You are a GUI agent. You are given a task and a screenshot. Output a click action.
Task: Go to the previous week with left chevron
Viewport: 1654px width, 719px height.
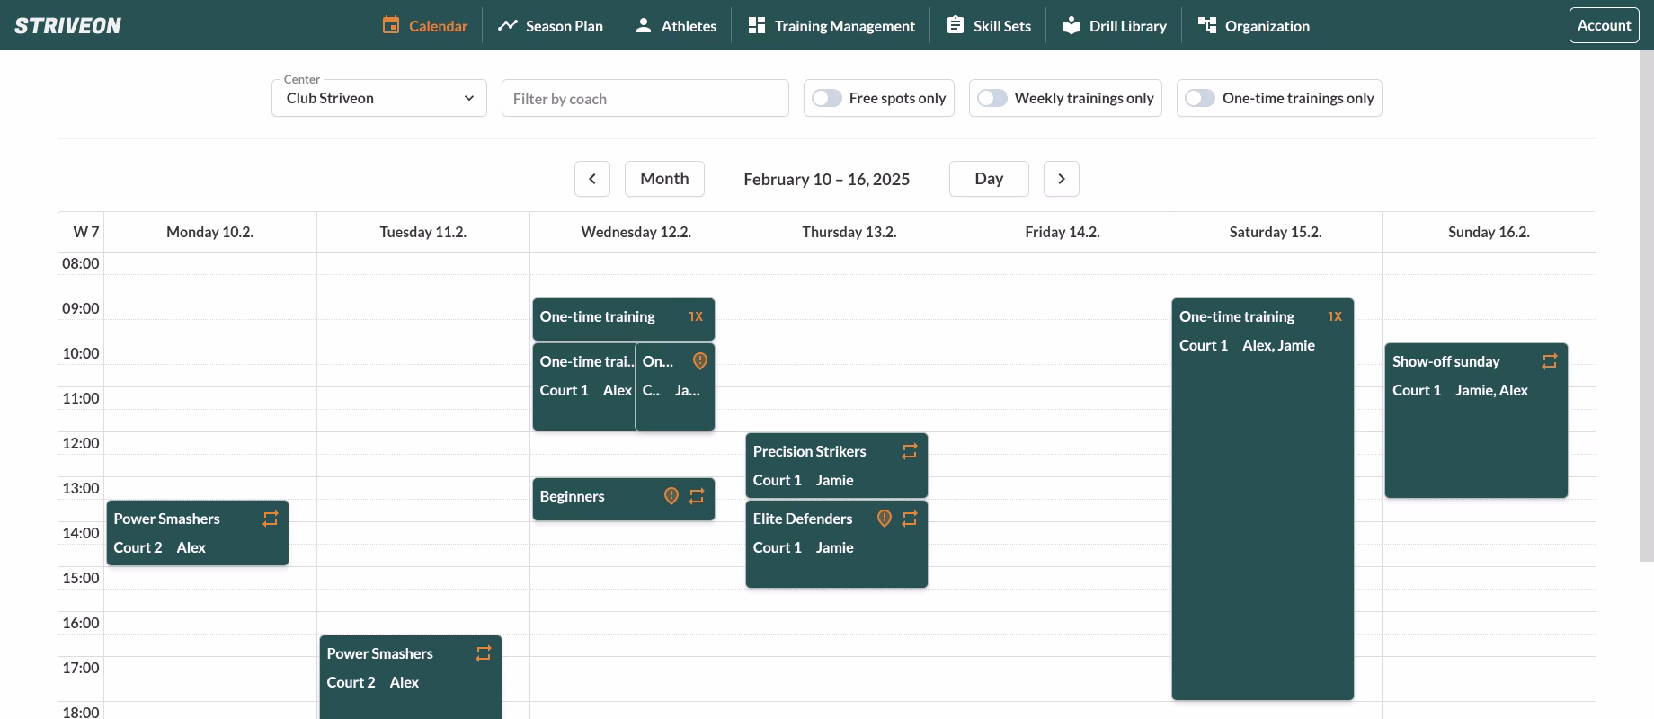592,179
